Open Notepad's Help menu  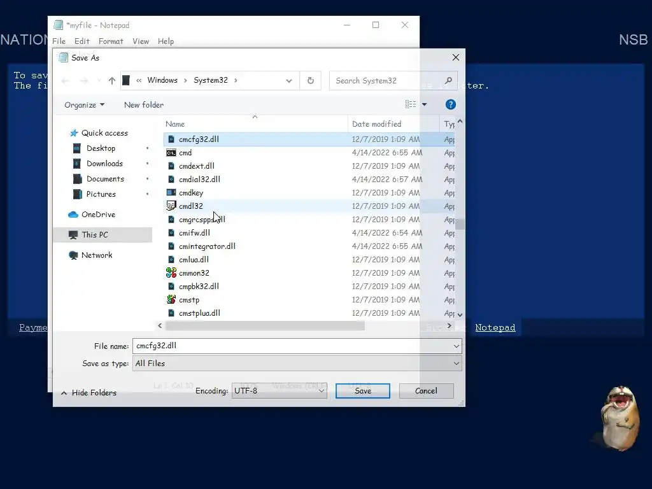tap(166, 41)
